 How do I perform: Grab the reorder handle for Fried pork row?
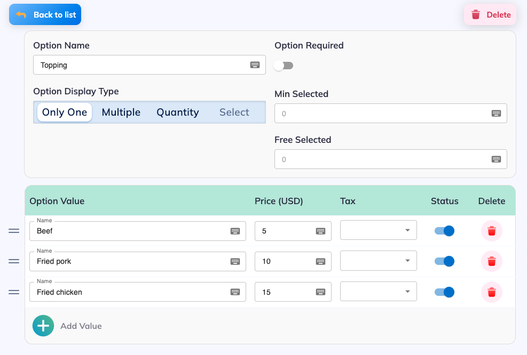pyautogui.click(x=14, y=261)
